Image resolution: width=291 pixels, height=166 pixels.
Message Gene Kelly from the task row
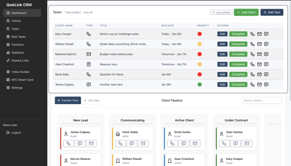tap(266, 74)
